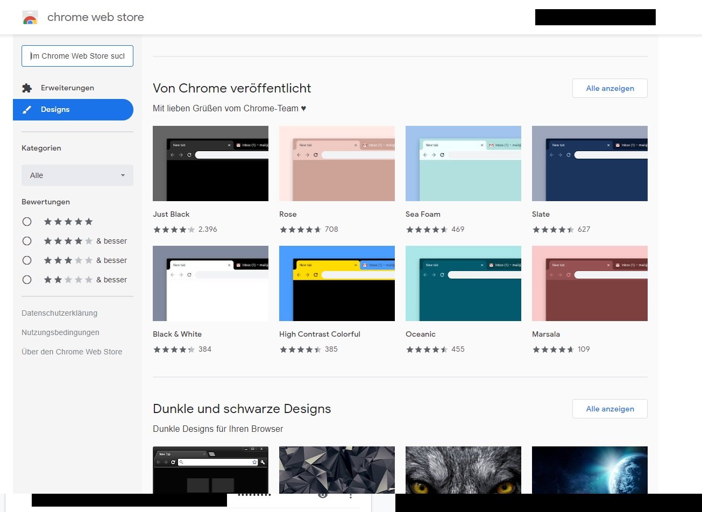The height and width of the screenshot is (512, 702).
Task: Open the Kategorien 'Alle' dropdown
Action: [77, 175]
